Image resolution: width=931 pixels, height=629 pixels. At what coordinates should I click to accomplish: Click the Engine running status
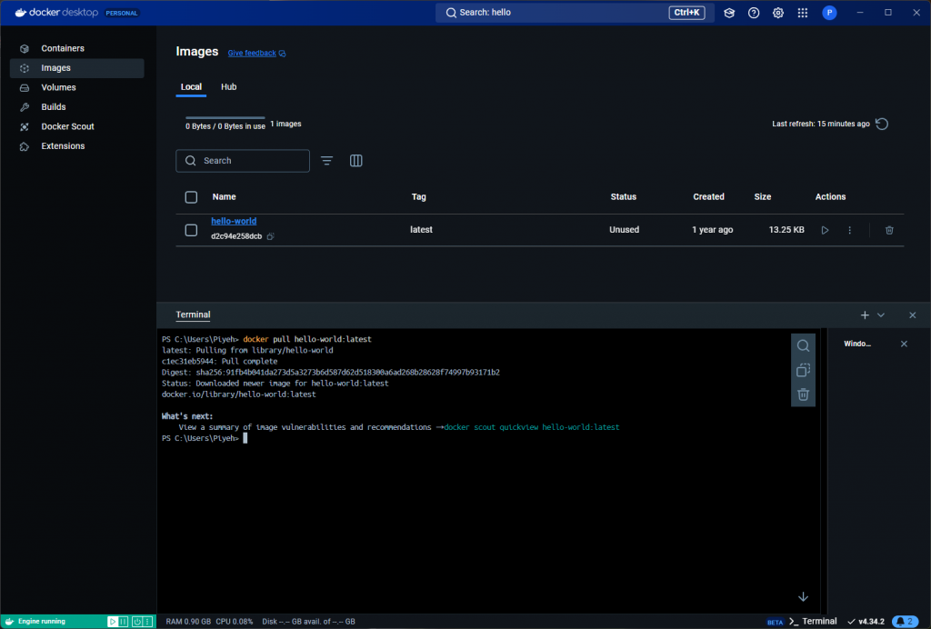click(x=42, y=622)
